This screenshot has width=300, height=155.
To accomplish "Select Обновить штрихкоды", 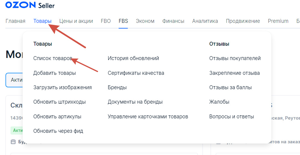I will coord(60,102).
